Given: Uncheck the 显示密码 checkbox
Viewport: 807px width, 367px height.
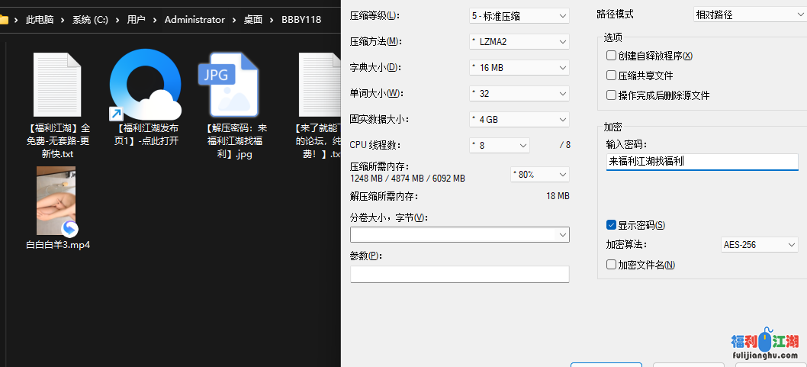Looking at the screenshot, I should click(611, 225).
